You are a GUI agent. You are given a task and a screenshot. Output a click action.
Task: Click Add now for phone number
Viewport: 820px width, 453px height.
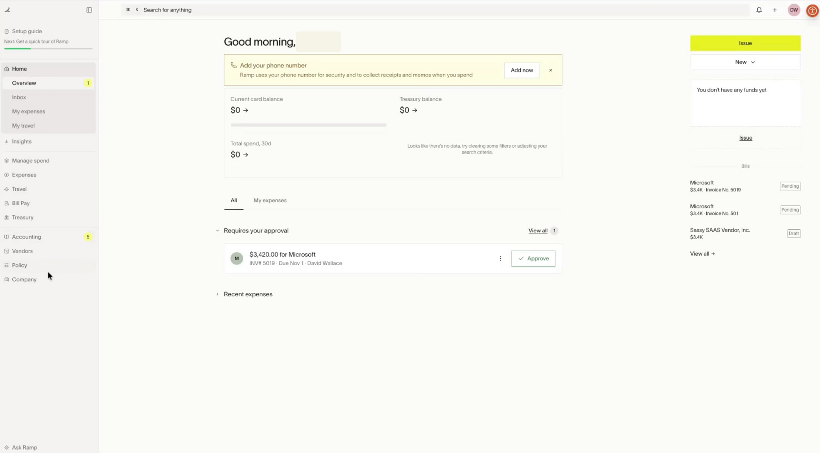pyautogui.click(x=522, y=70)
